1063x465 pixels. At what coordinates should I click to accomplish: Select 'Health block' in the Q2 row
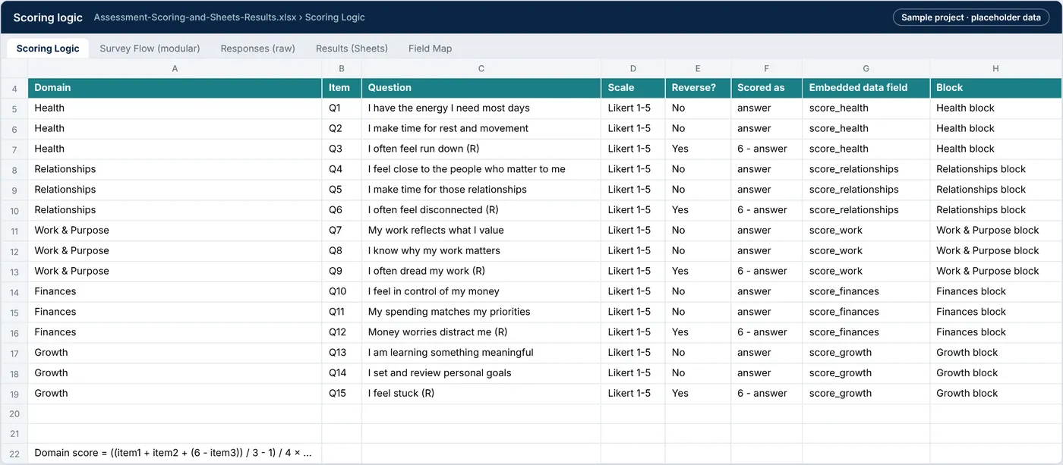tap(995, 129)
